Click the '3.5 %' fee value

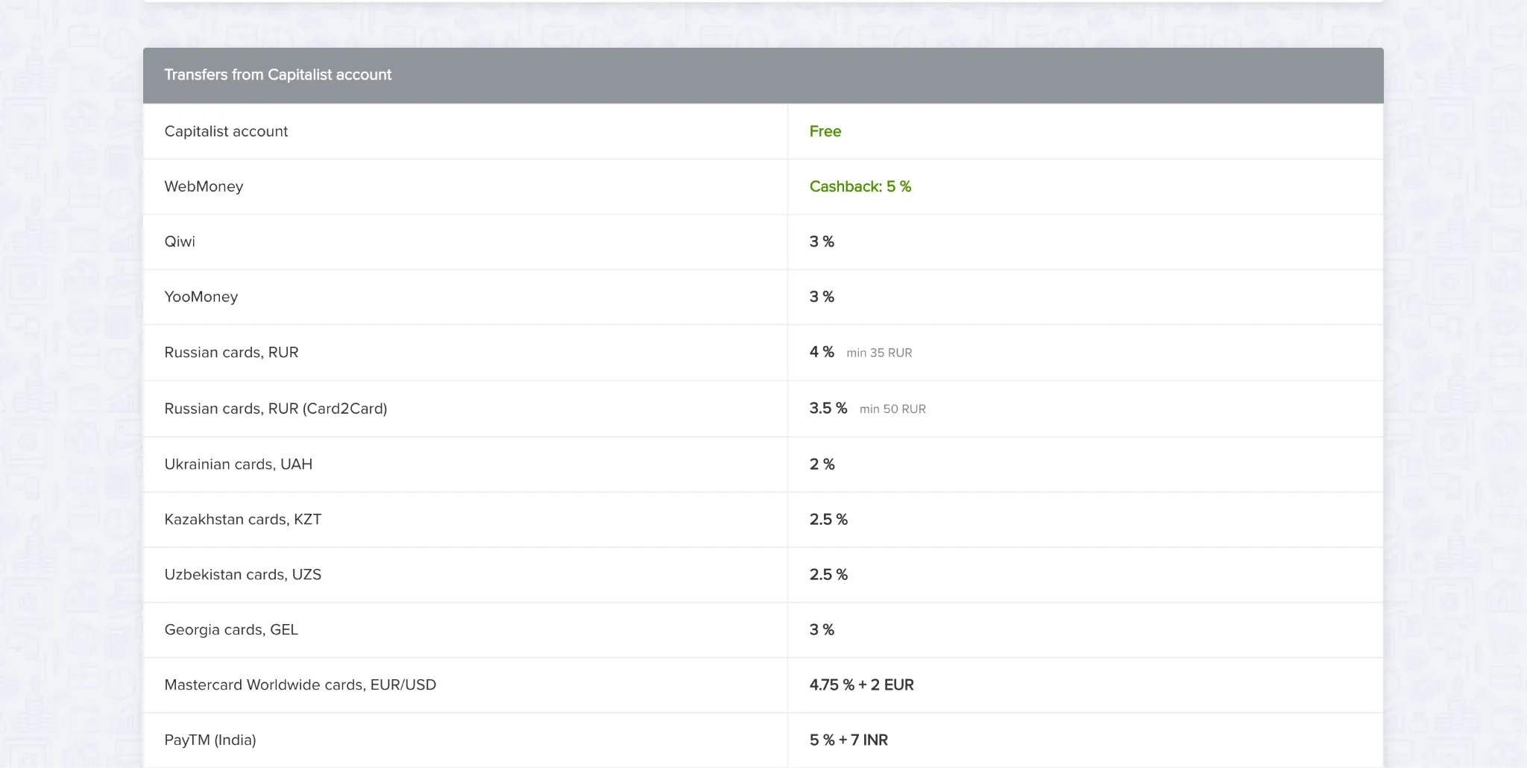coord(828,408)
